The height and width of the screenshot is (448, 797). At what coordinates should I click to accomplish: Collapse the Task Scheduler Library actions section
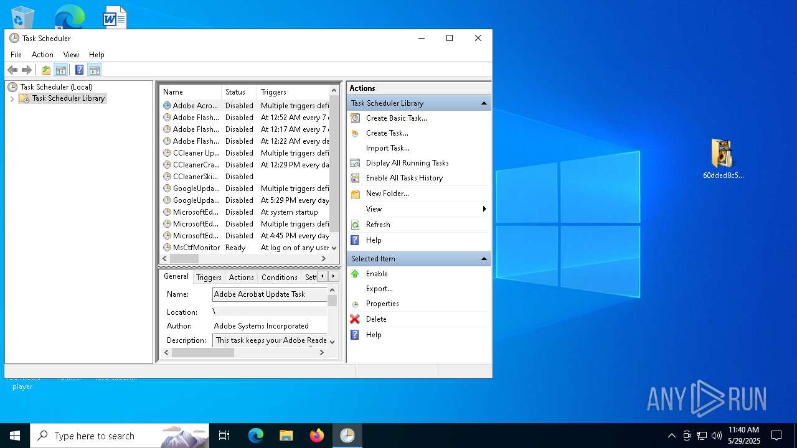[x=484, y=103]
